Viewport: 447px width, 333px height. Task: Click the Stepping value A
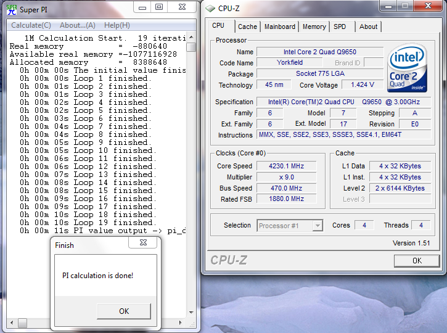pyautogui.click(x=415, y=113)
